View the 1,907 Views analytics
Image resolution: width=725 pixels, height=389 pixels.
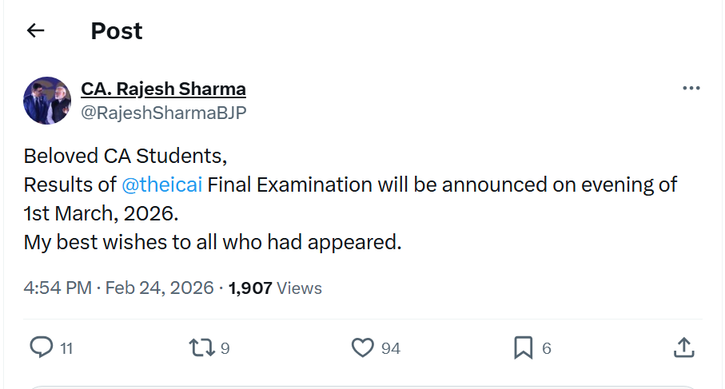[x=275, y=288]
